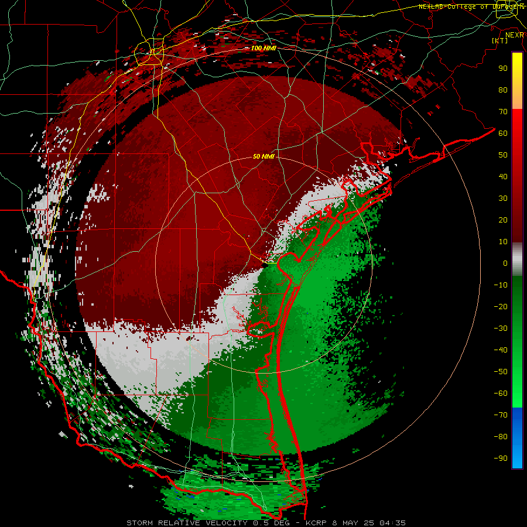Click the -90 value on velocity scale

(501, 458)
